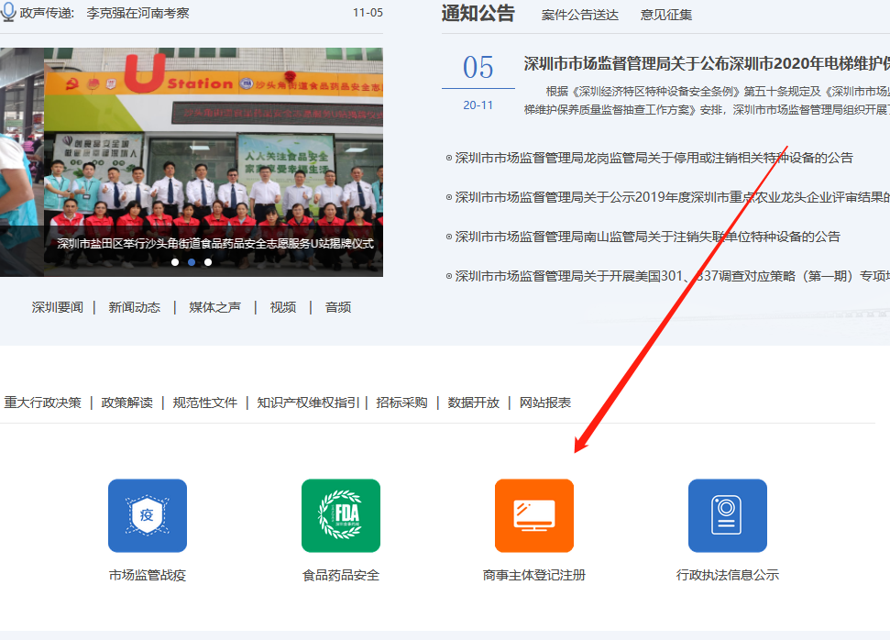
Task: Open the orange 商事主体登记注册 icon
Action: (533, 515)
